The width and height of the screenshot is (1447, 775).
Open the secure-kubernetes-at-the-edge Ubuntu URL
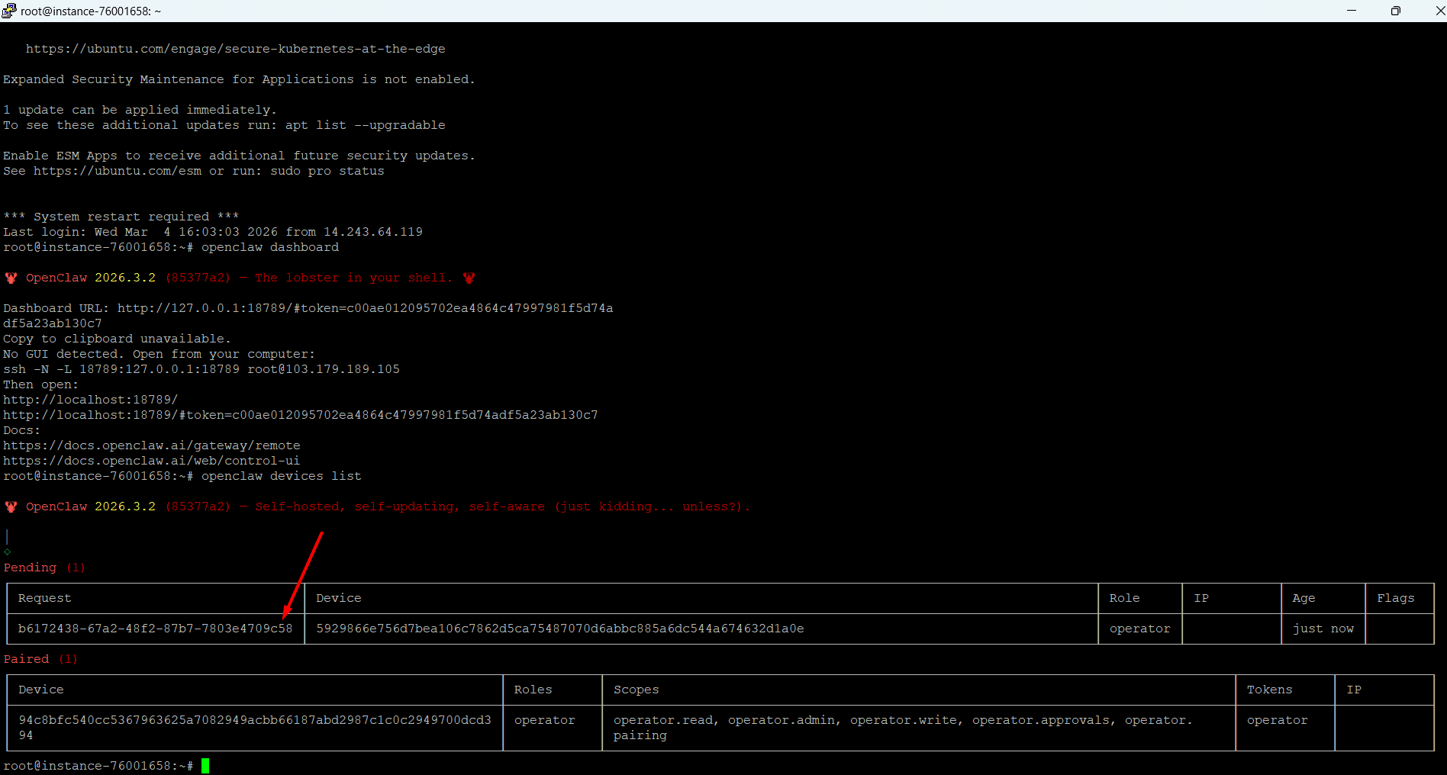(x=235, y=49)
